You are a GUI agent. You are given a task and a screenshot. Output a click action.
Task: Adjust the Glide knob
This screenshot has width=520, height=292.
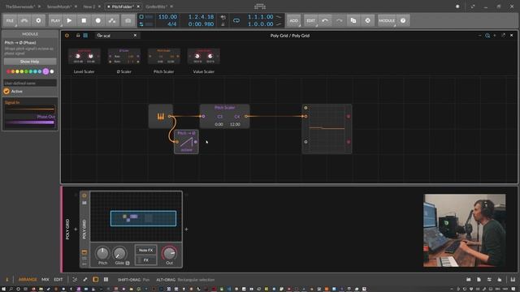click(119, 254)
